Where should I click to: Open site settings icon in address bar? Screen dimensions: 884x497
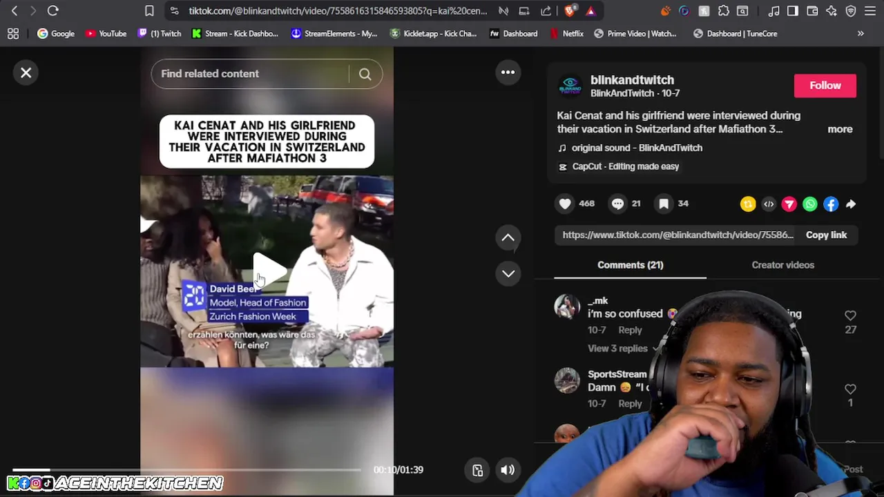coord(174,10)
